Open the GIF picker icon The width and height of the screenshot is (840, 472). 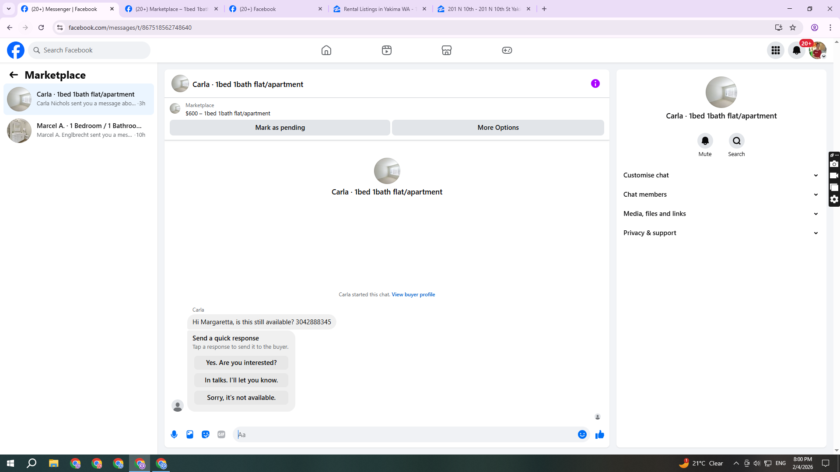click(x=221, y=434)
